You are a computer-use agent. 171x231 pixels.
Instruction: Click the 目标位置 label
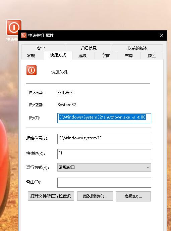[x=35, y=105]
